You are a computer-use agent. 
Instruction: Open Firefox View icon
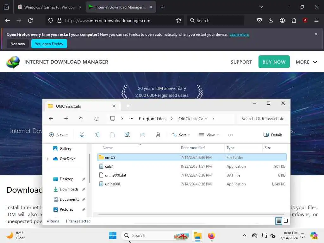tap(6, 7)
